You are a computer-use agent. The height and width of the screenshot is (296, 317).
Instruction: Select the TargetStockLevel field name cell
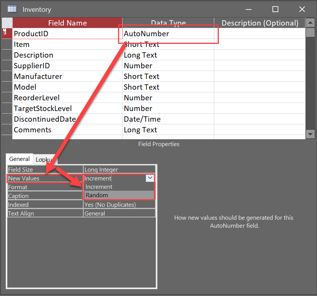coord(67,108)
